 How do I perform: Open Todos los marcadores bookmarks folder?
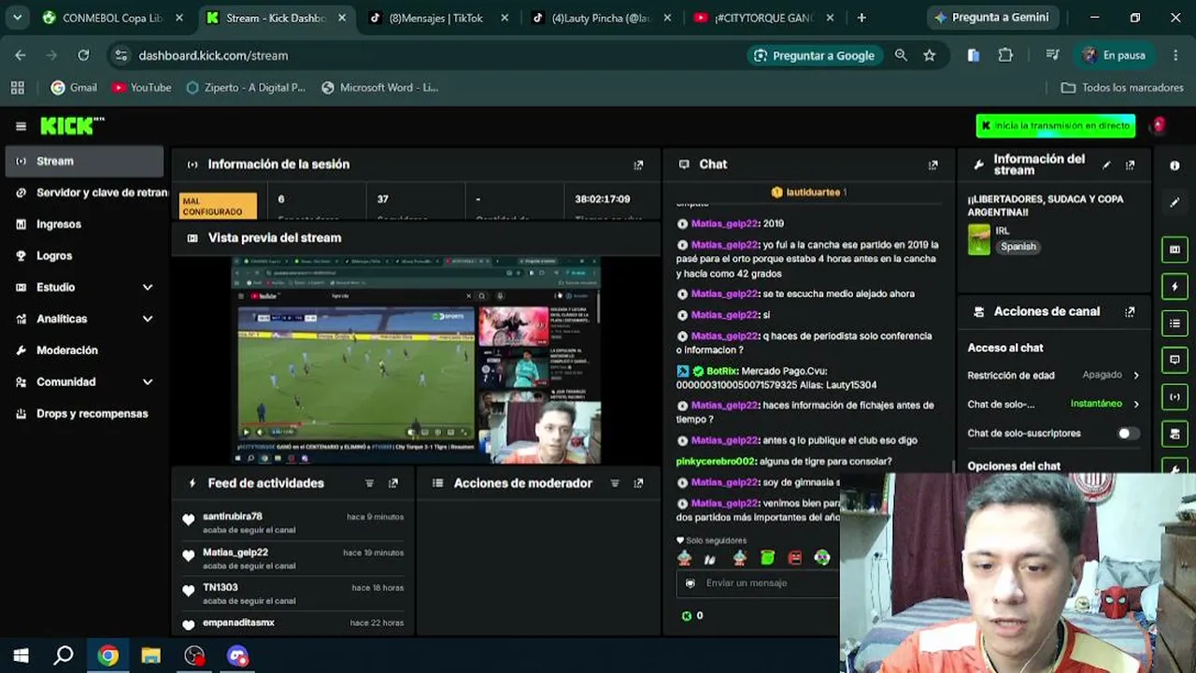(x=1122, y=88)
